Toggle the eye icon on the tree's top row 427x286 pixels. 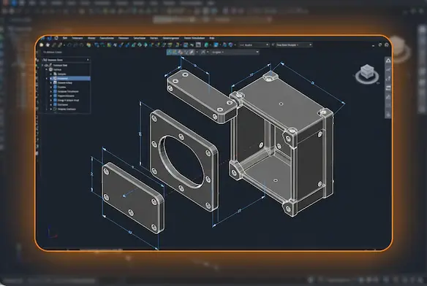click(46, 65)
